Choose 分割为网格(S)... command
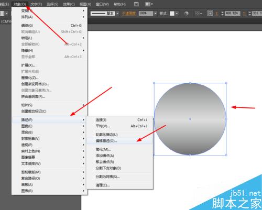Image resolution: width=262 pixels, height=210 pixels. coord(120,176)
